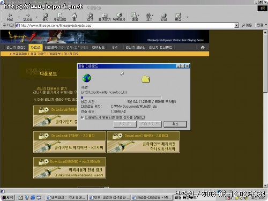Click the 폴더 열기 open folder button
The height and width of the screenshot is (201, 268).
pyautogui.click(x=150, y=124)
